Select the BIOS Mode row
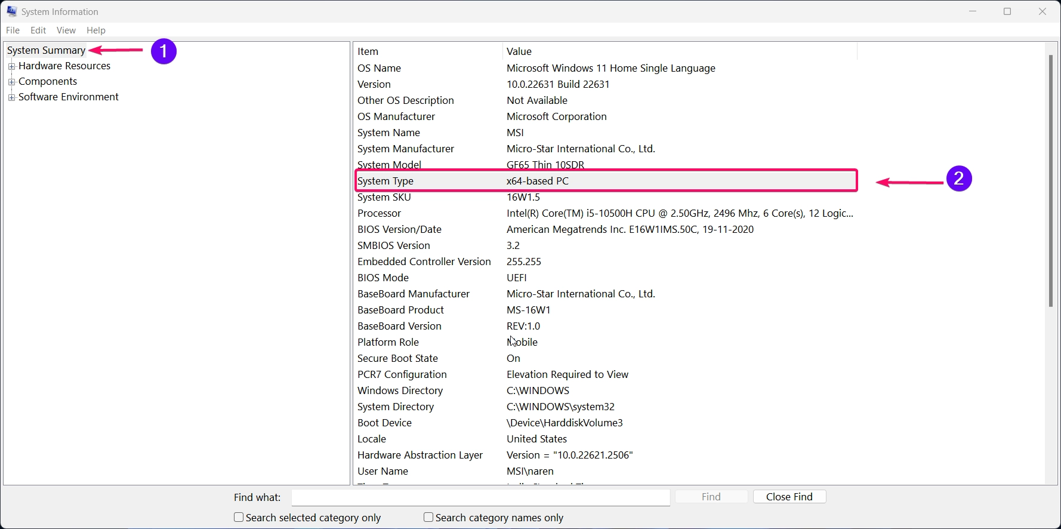 tap(606, 278)
